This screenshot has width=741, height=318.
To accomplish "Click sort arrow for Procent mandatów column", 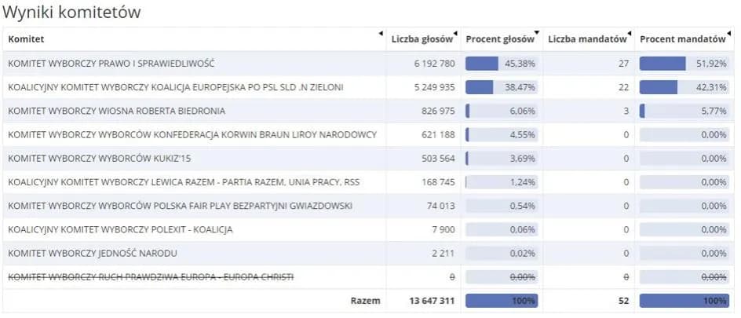I will click(x=730, y=33).
